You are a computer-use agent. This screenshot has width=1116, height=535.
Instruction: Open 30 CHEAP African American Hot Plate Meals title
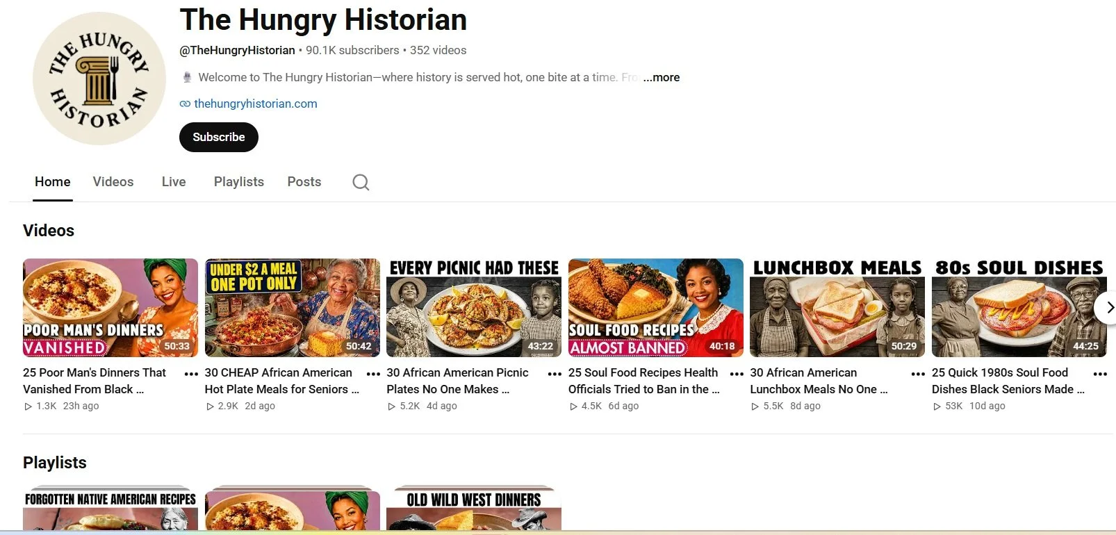pos(281,381)
